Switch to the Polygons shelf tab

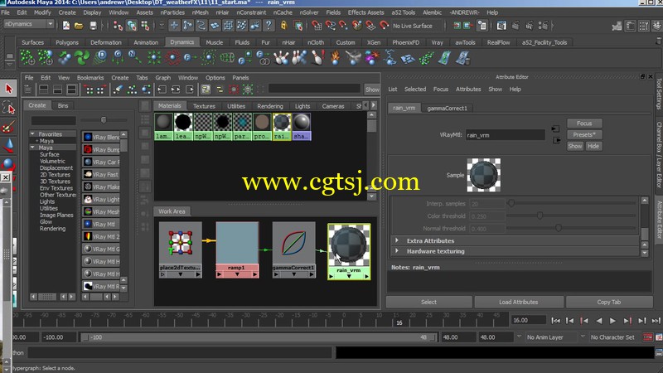[x=67, y=42]
